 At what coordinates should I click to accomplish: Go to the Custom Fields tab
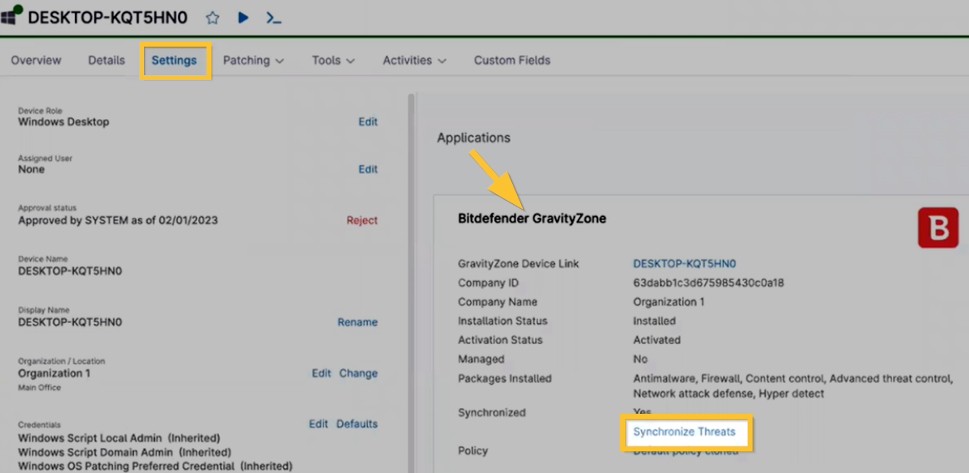[512, 61]
